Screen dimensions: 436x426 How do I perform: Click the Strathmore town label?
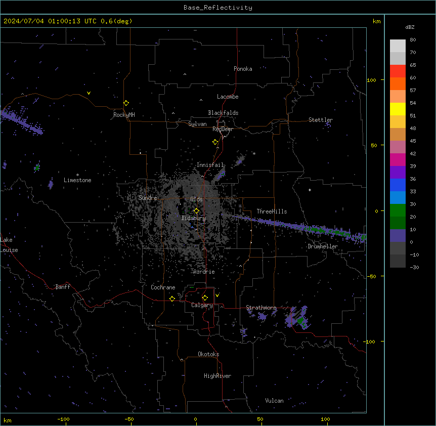[x=261, y=308]
